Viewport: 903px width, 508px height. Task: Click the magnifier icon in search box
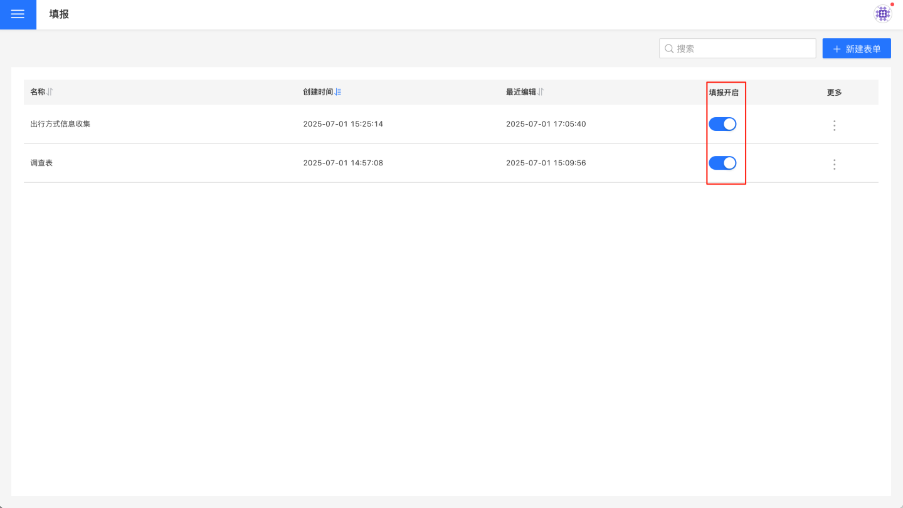pyautogui.click(x=668, y=48)
